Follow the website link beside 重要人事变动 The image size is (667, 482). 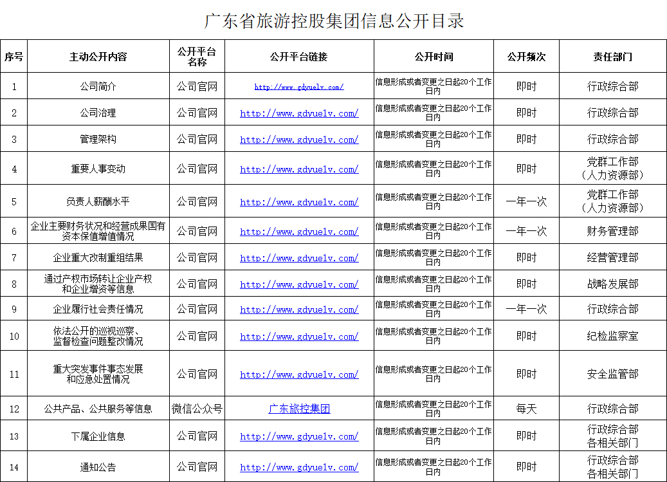(x=299, y=169)
